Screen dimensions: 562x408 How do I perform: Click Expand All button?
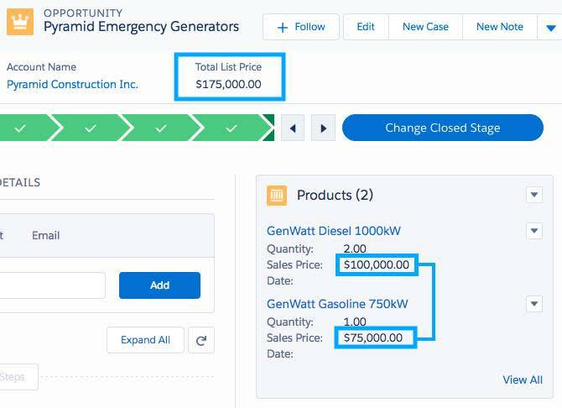pos(145,340)
